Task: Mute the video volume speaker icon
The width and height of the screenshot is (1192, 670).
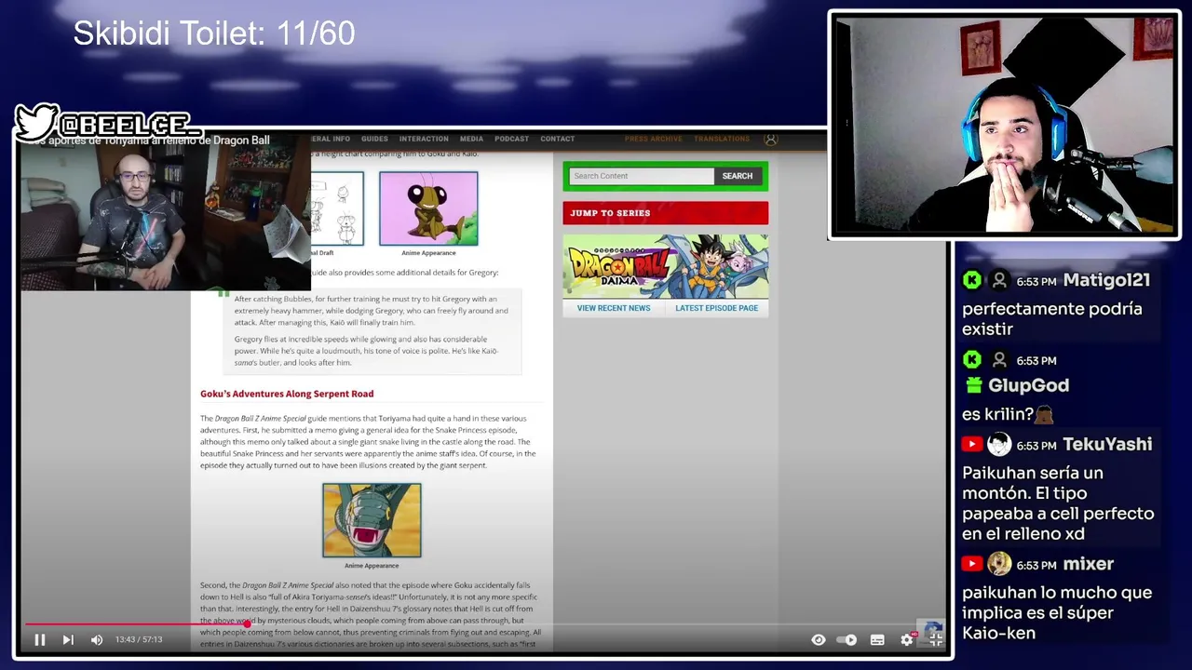Action: tap(97, 639)
